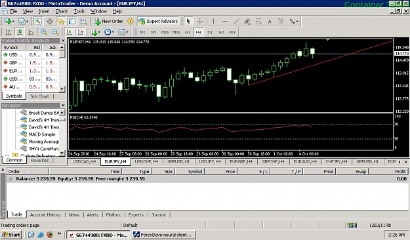The height and width of the screenshot is (240, 410).
Task: Open the Indicators list dropdown
Action: [x=95, y=32]
